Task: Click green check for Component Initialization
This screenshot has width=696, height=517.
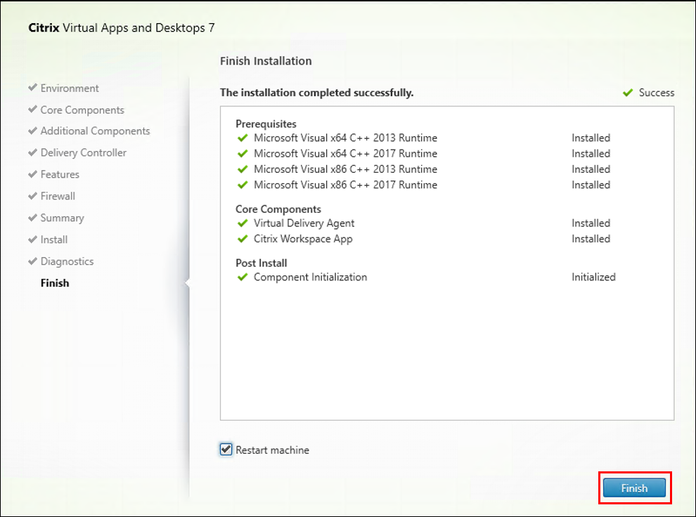Action: click(243, 277)
